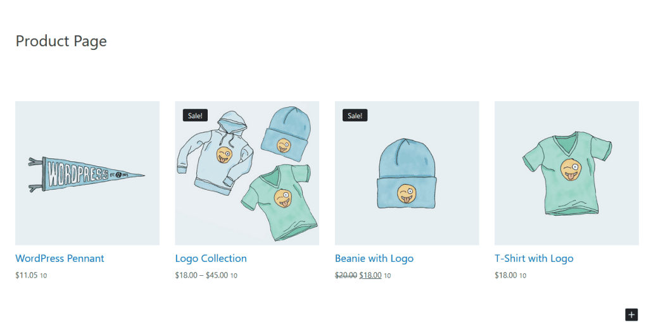The height and width of the screenshot is (322, 651).
Task: Select the $18.00 – $45.00 price range
Action: [202, 275]
